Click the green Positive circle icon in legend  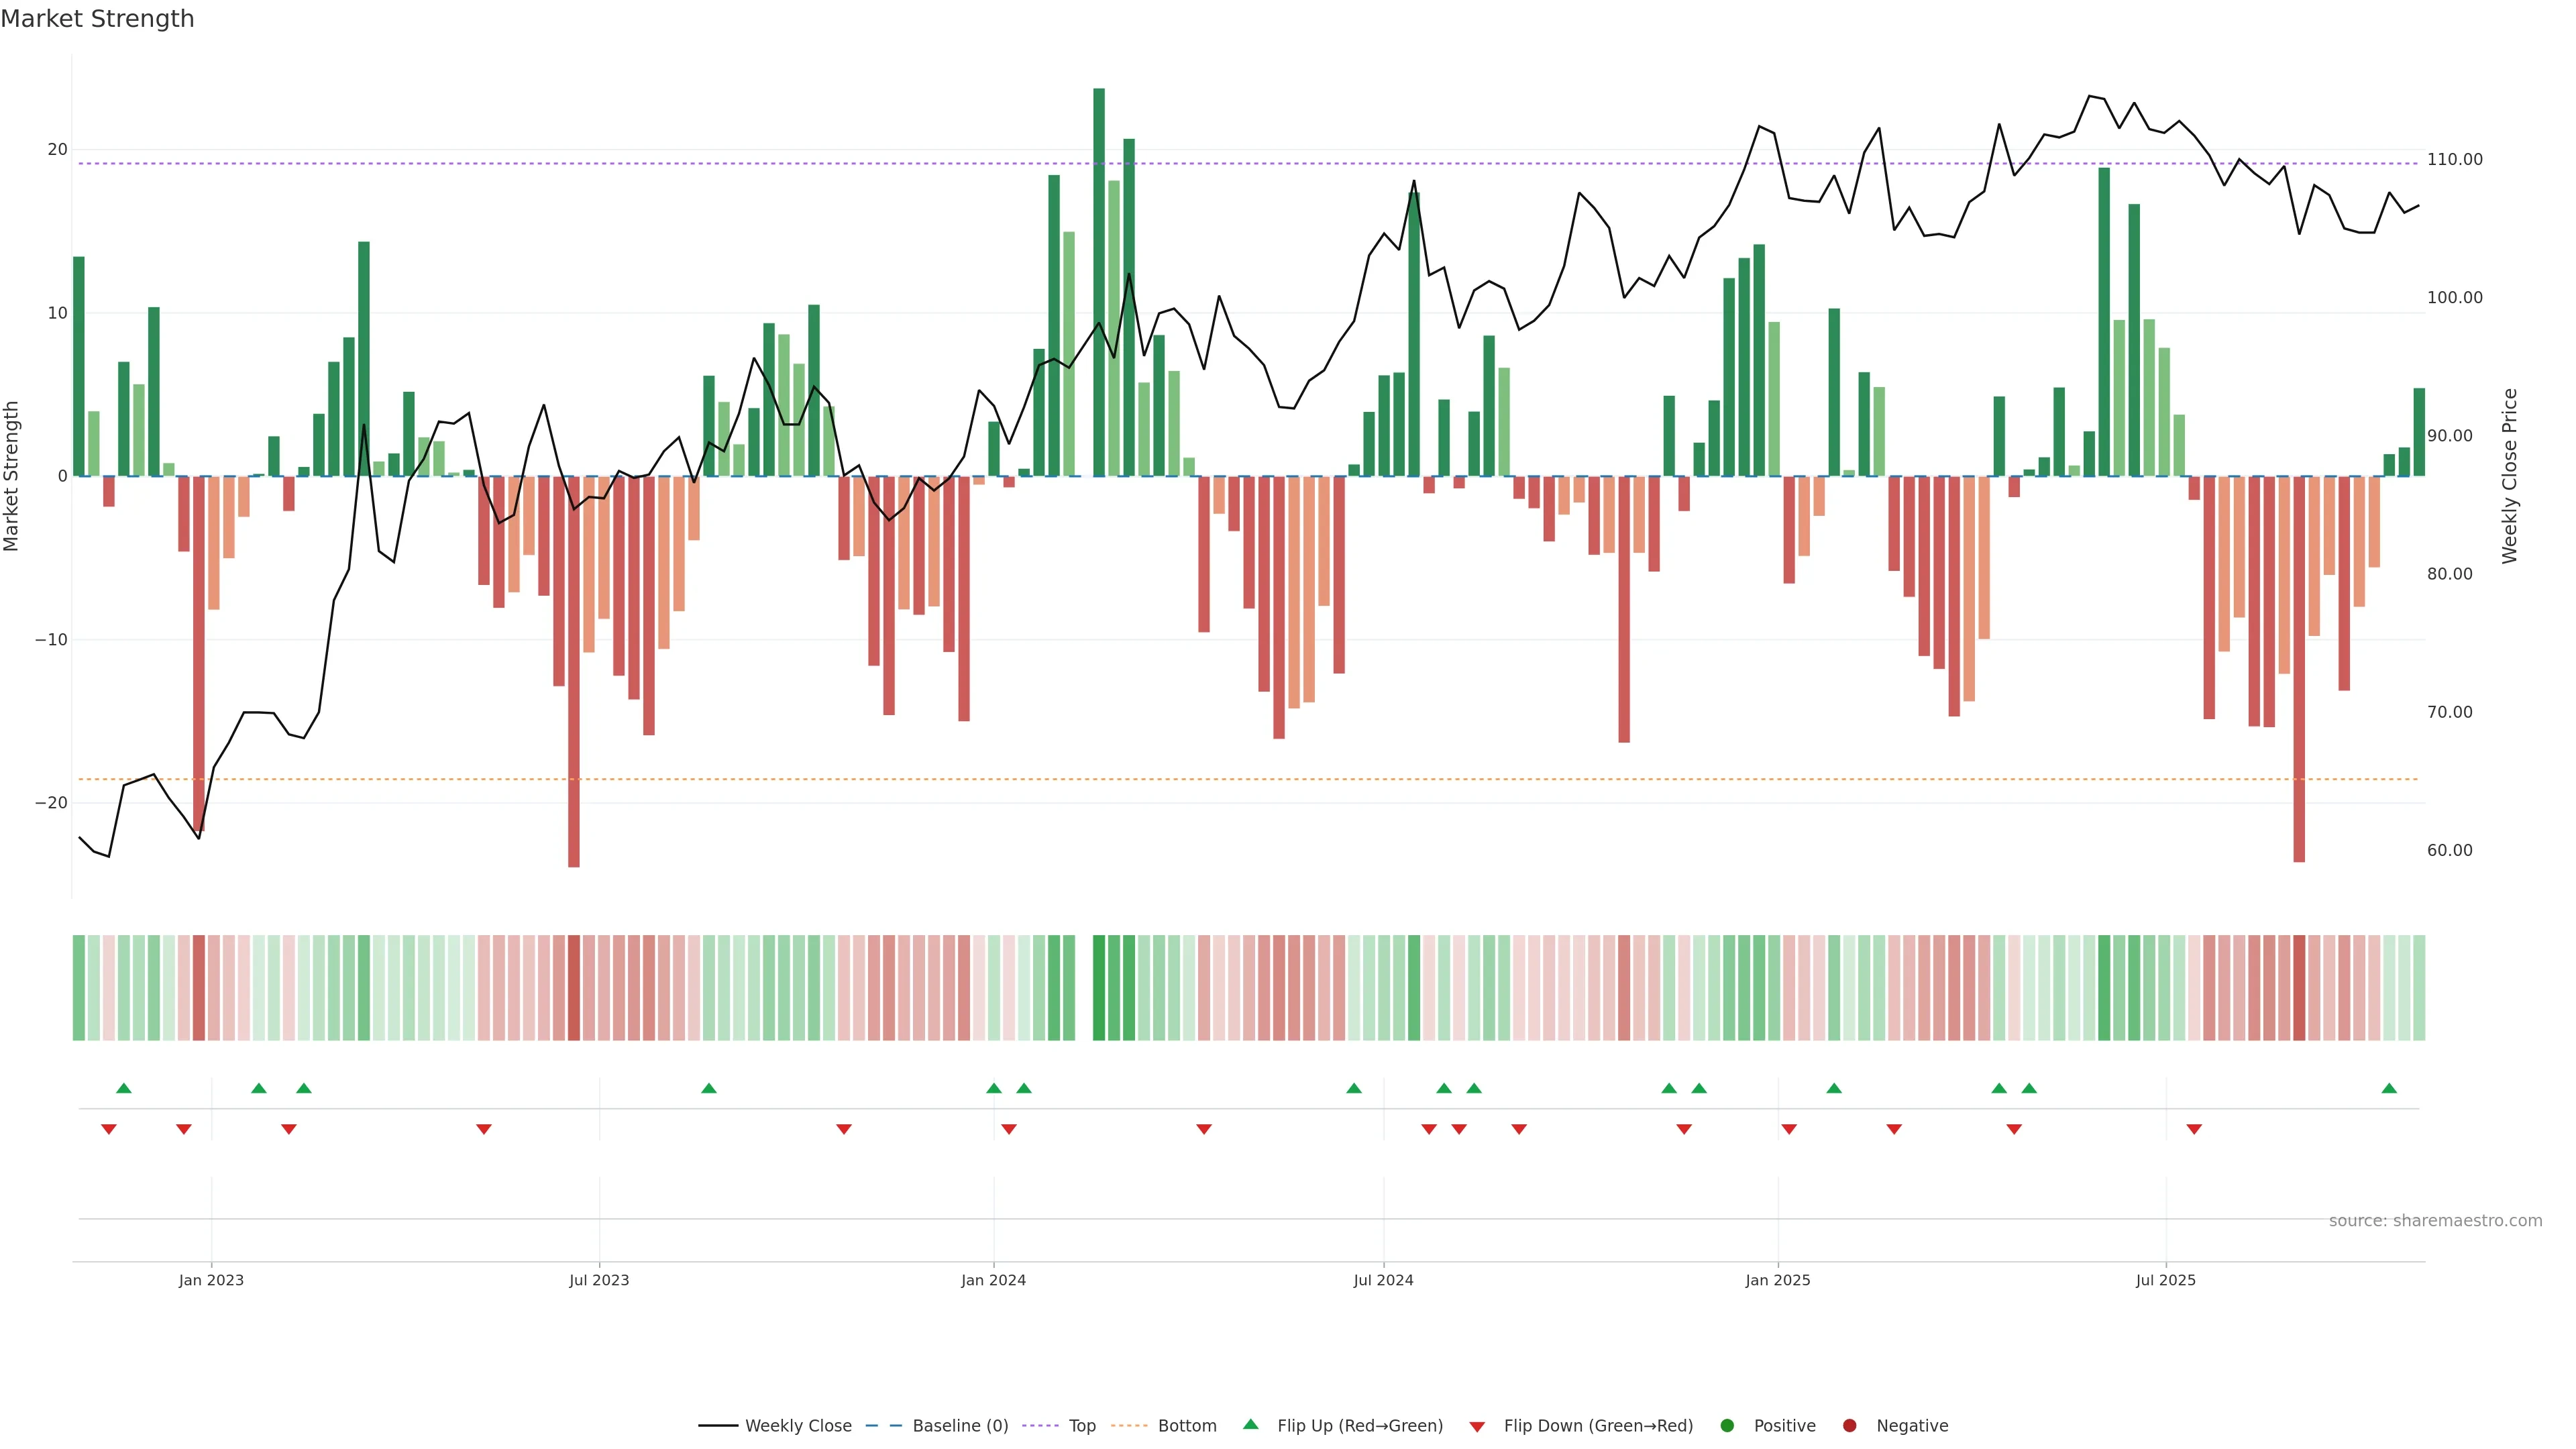(x=1727, y=1425)
